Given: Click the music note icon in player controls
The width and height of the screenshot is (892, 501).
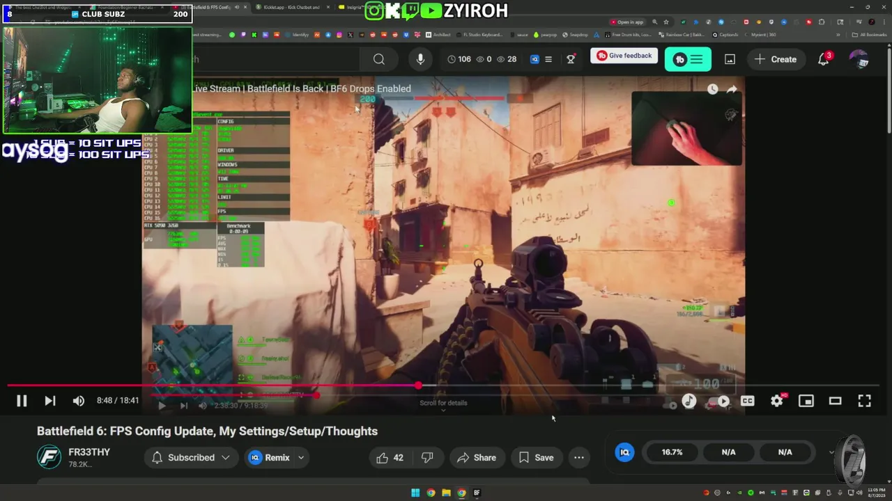Looking at the screenshot, I should 689,401.
